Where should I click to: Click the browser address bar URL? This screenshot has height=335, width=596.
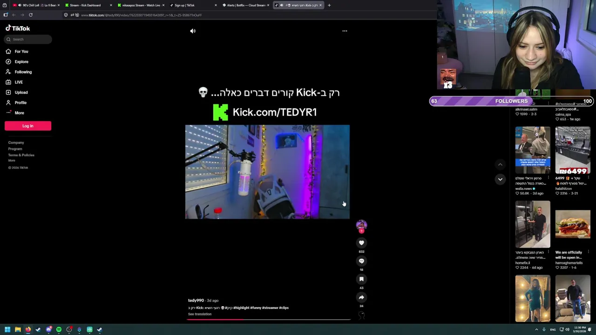tap(141, 15)
